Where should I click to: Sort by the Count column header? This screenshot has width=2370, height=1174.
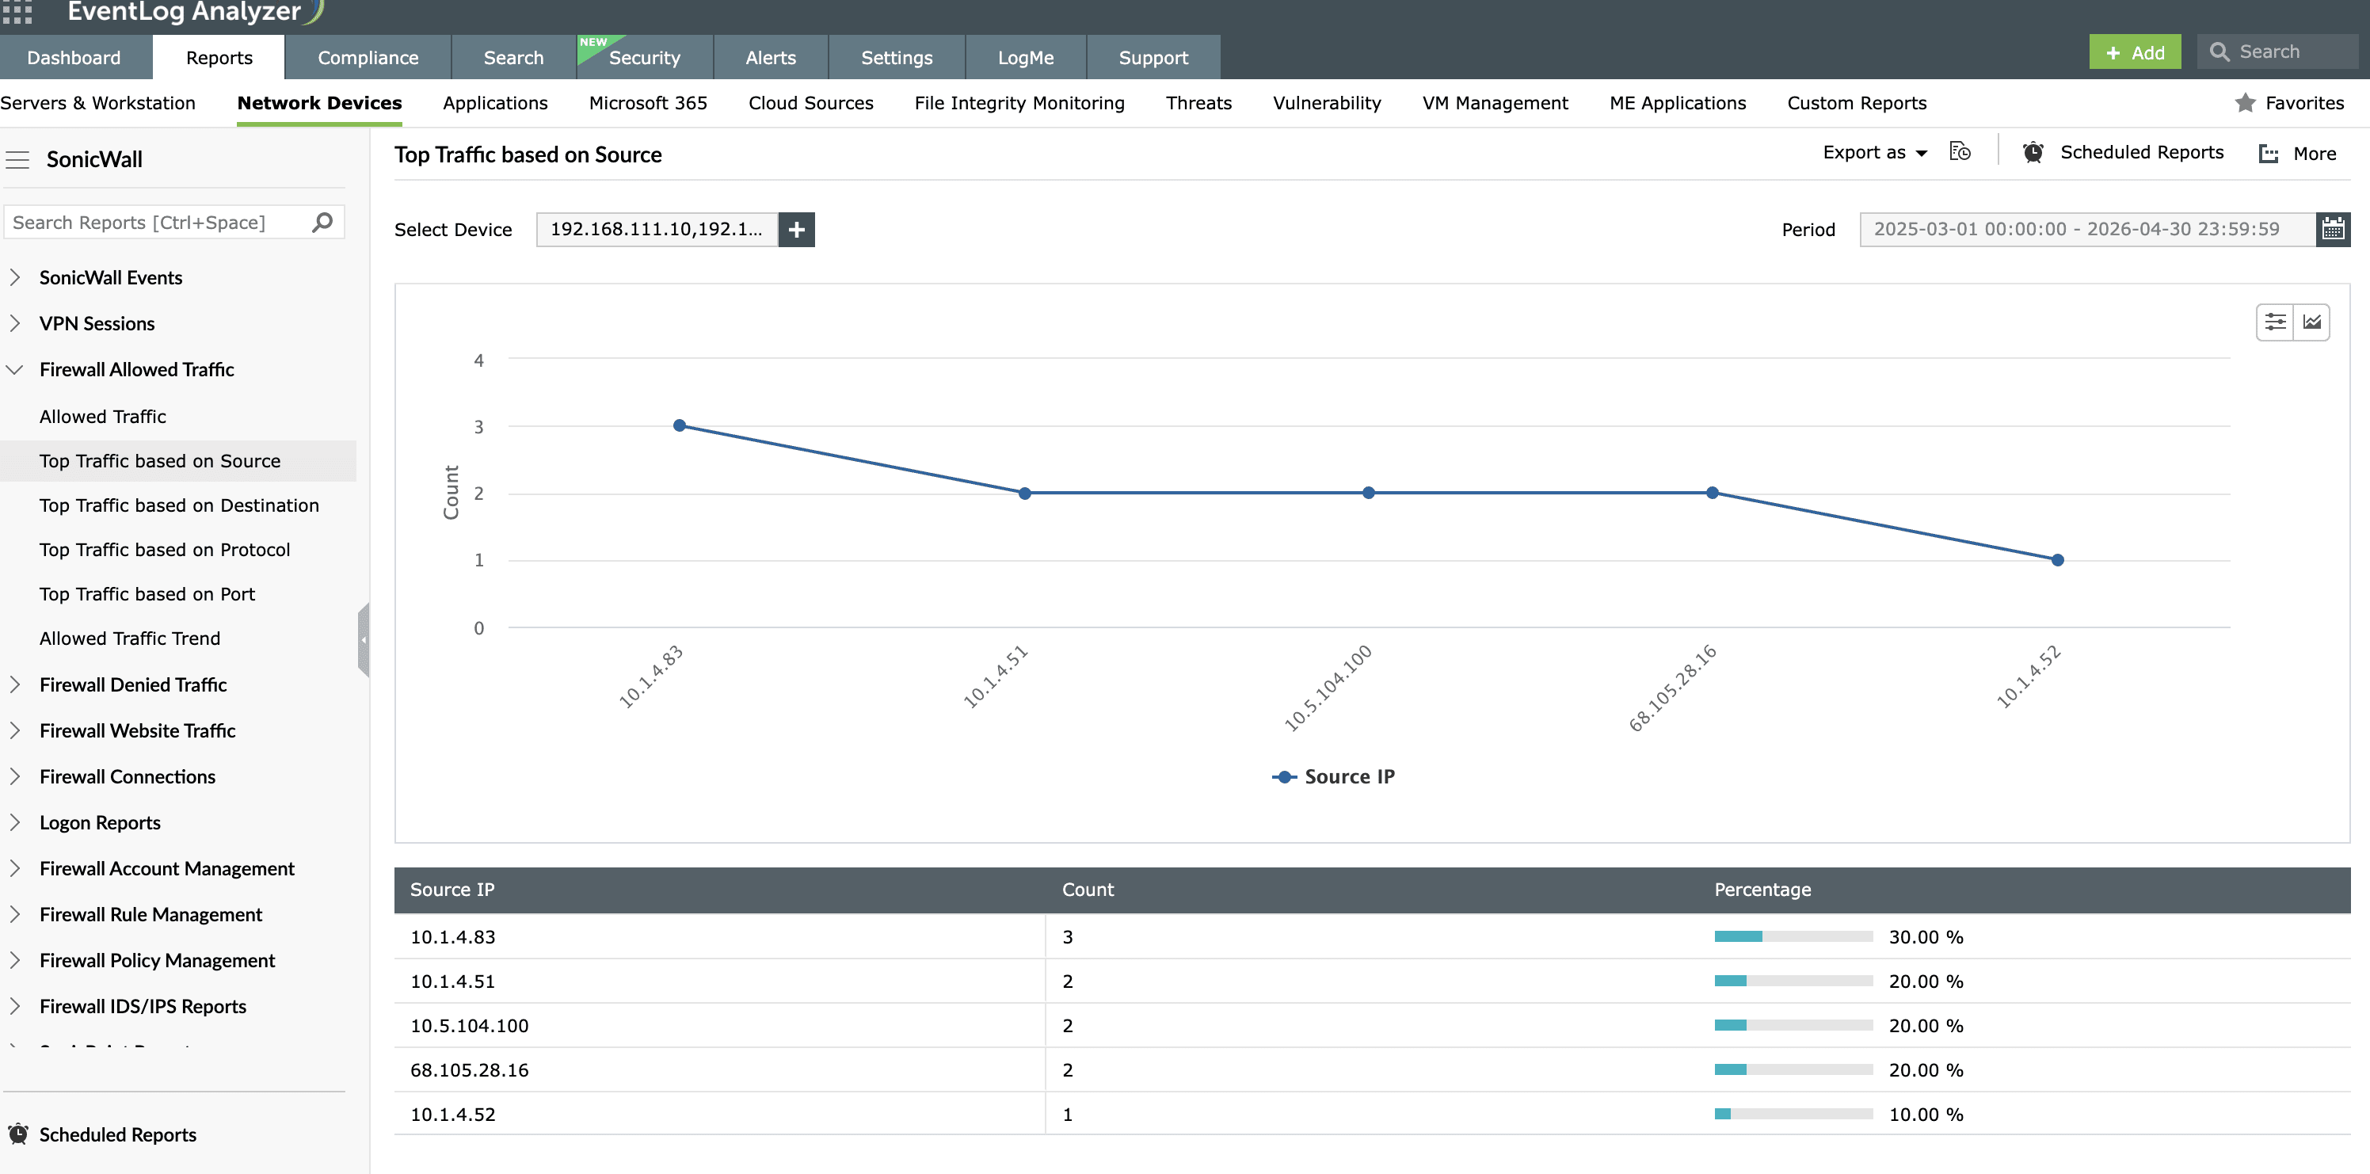pyautogui.click(x=1088, y=890)
